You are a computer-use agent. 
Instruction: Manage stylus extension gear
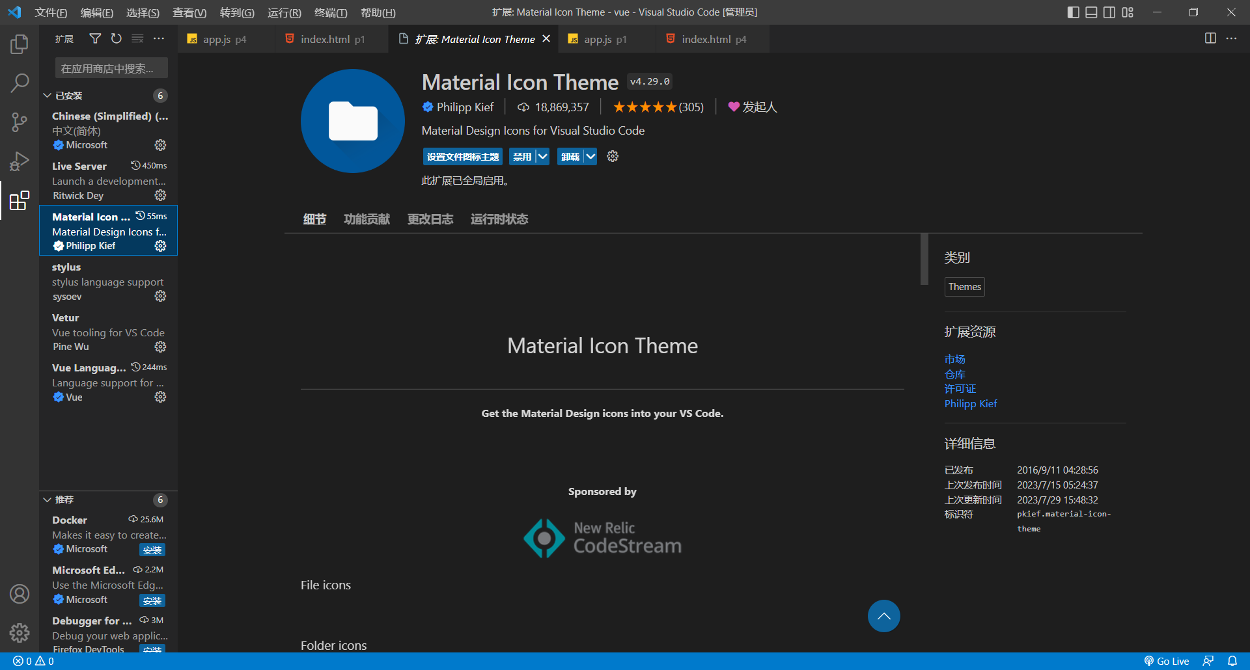click(x=160, y=296)
